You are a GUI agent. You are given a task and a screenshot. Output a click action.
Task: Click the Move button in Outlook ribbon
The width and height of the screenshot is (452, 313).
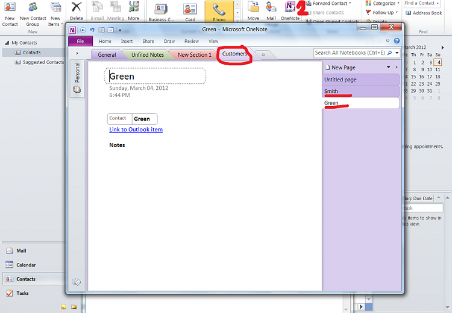point(253,11)
